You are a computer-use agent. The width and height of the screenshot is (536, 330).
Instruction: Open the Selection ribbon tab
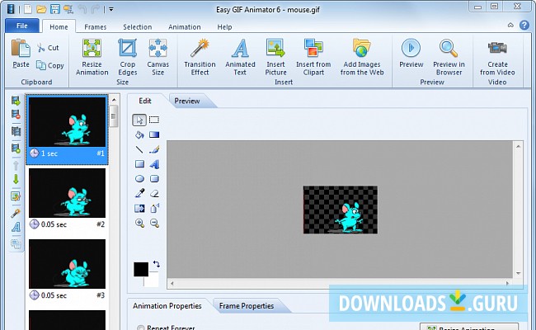138,26
